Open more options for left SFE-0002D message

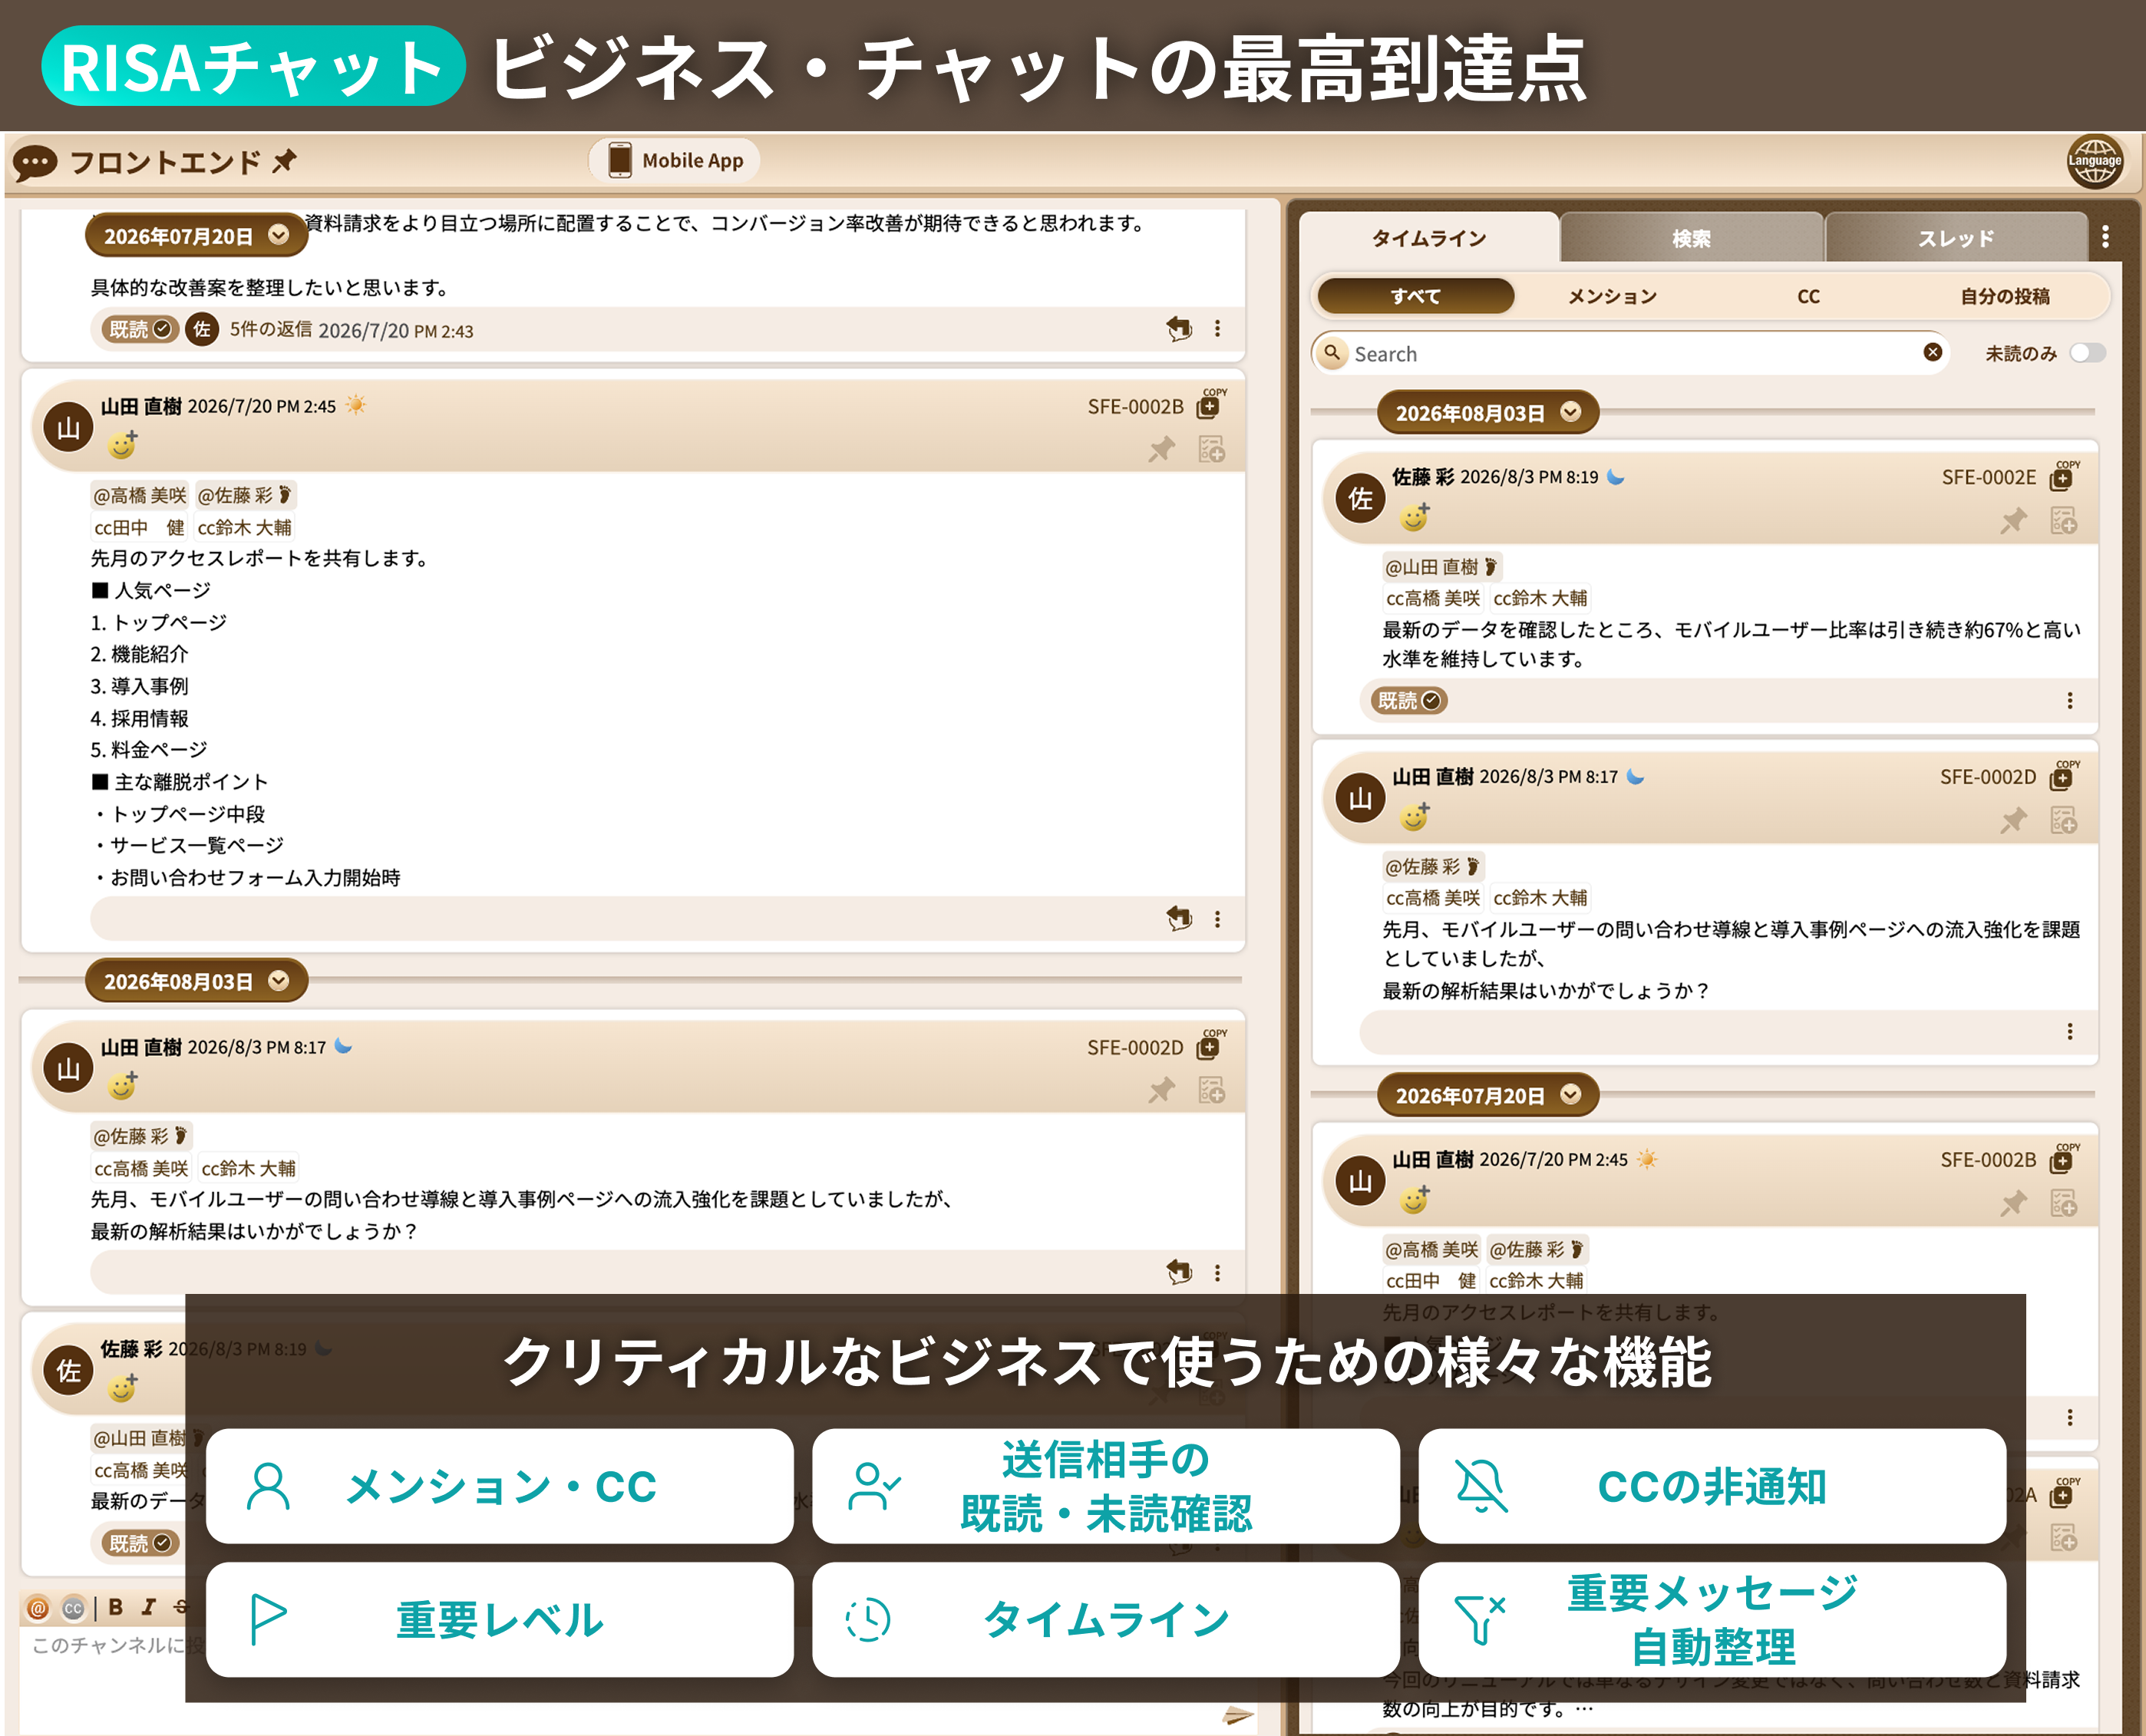1217,1272
